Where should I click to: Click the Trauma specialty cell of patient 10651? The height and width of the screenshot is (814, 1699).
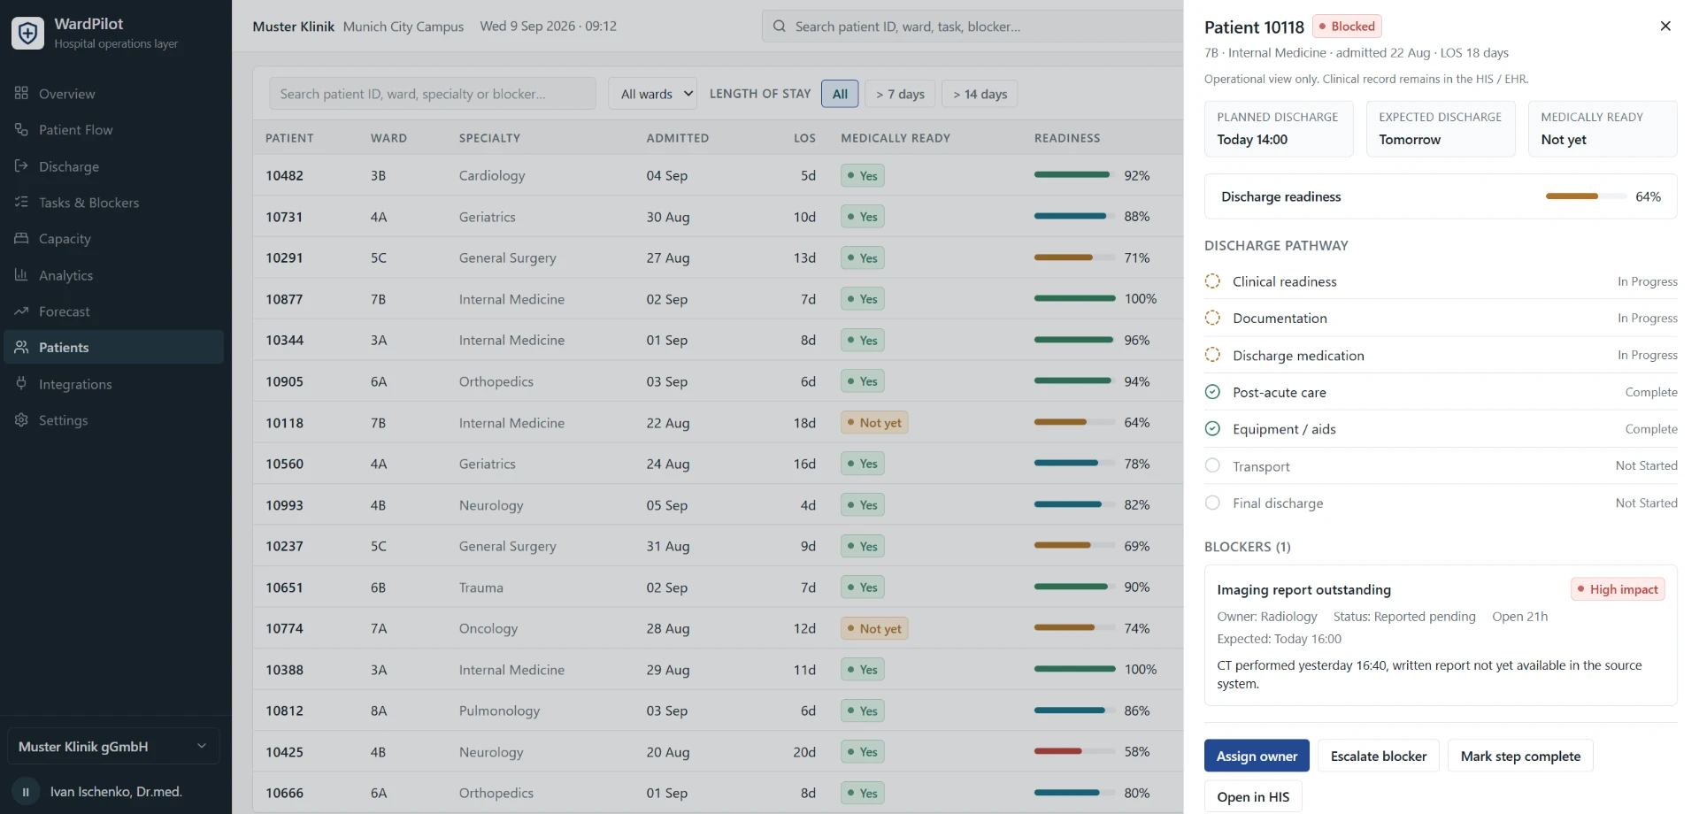pyautogui.click(x=480, y=587)
